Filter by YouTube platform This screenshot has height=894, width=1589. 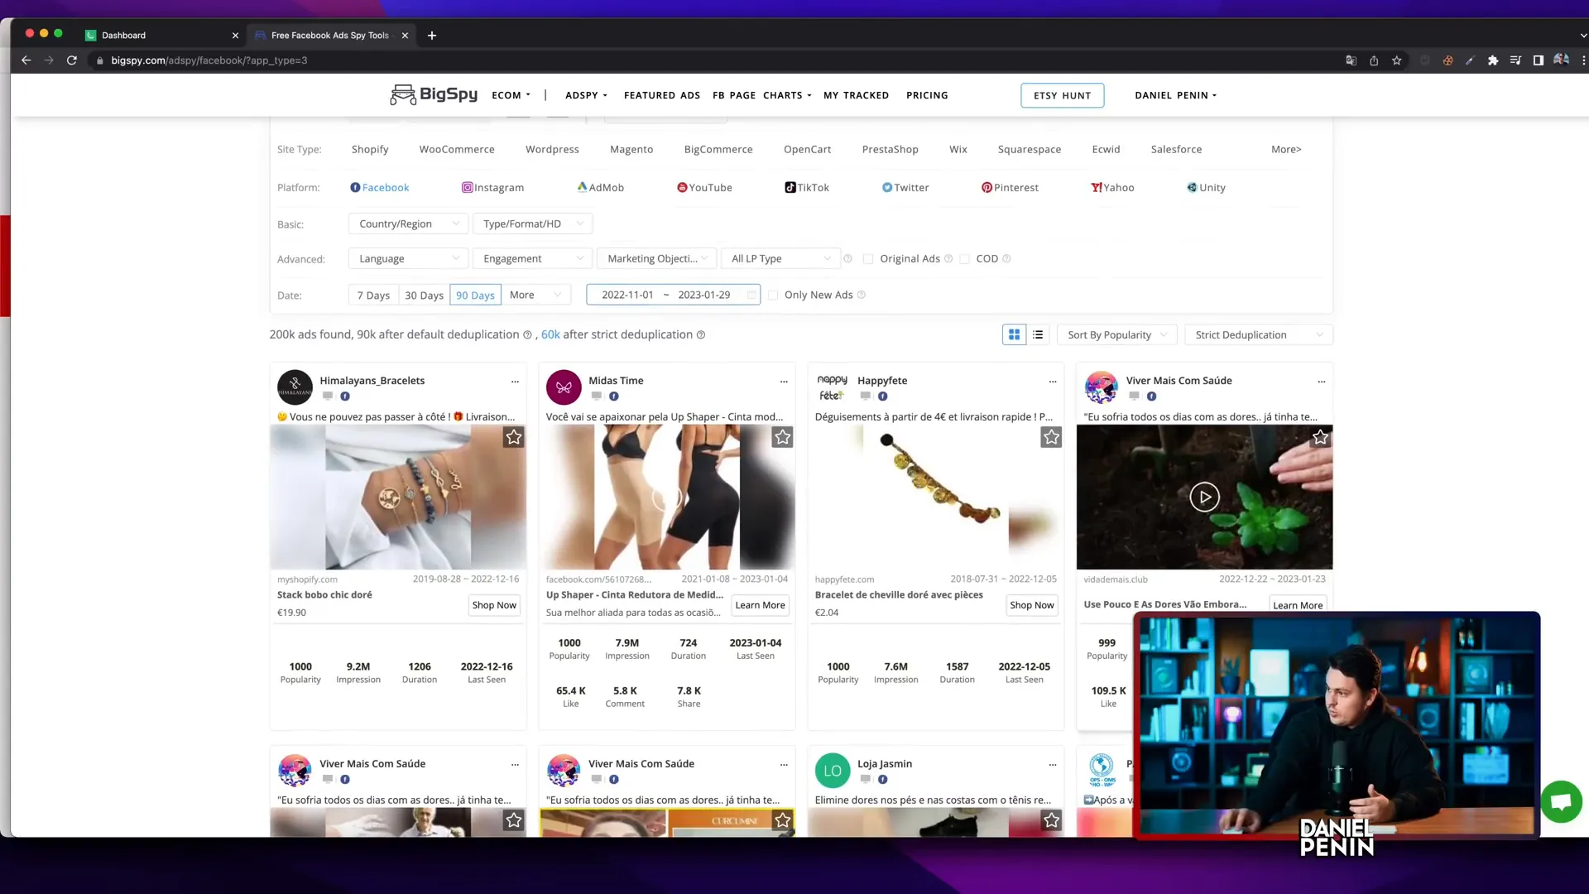pos(704,187)
